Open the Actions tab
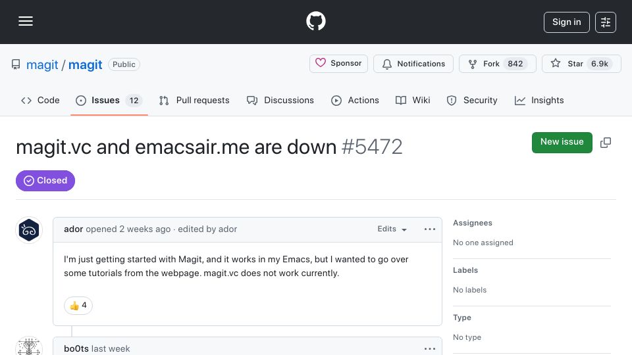632x355 pixels. click(355, 100)
